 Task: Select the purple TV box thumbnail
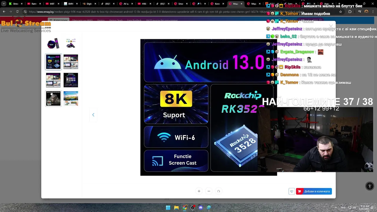click(53, 43)
